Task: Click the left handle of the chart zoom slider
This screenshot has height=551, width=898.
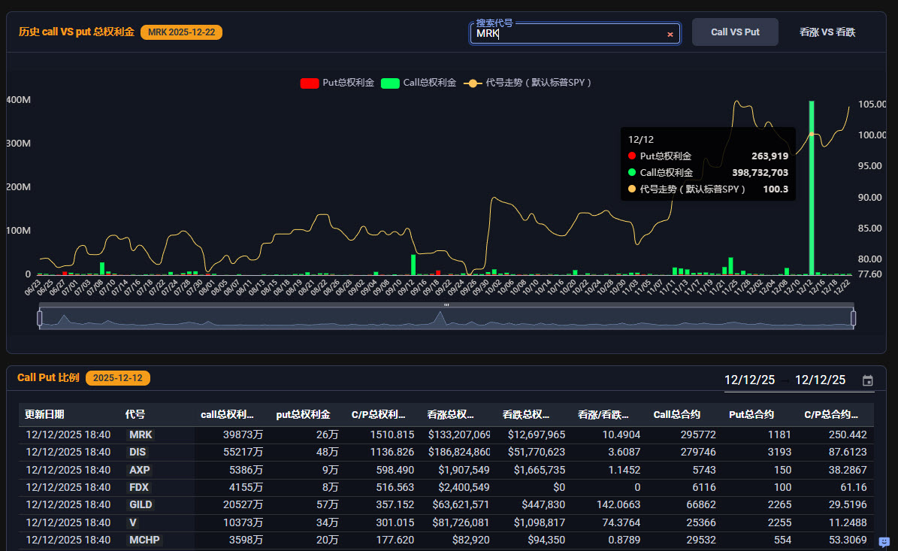Action: (x=39, y=319)
